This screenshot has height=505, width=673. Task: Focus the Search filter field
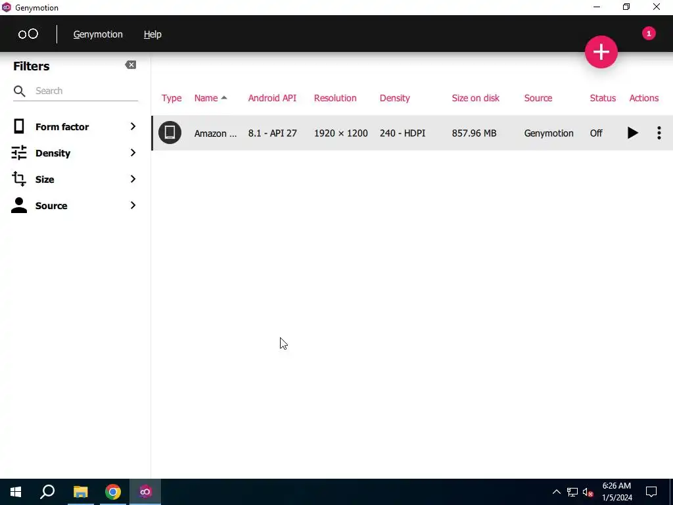click(x=86, y=91)
